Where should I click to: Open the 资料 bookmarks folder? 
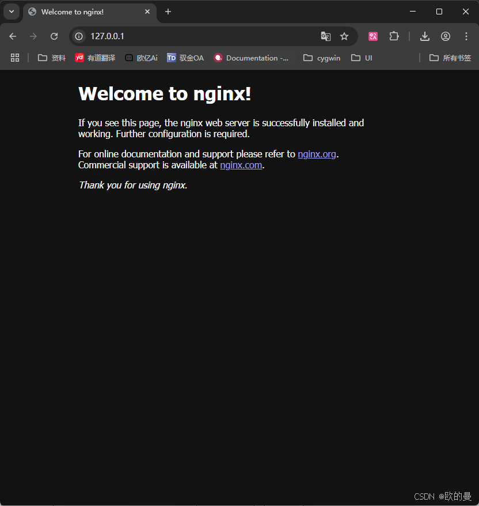tap(52, 58)
